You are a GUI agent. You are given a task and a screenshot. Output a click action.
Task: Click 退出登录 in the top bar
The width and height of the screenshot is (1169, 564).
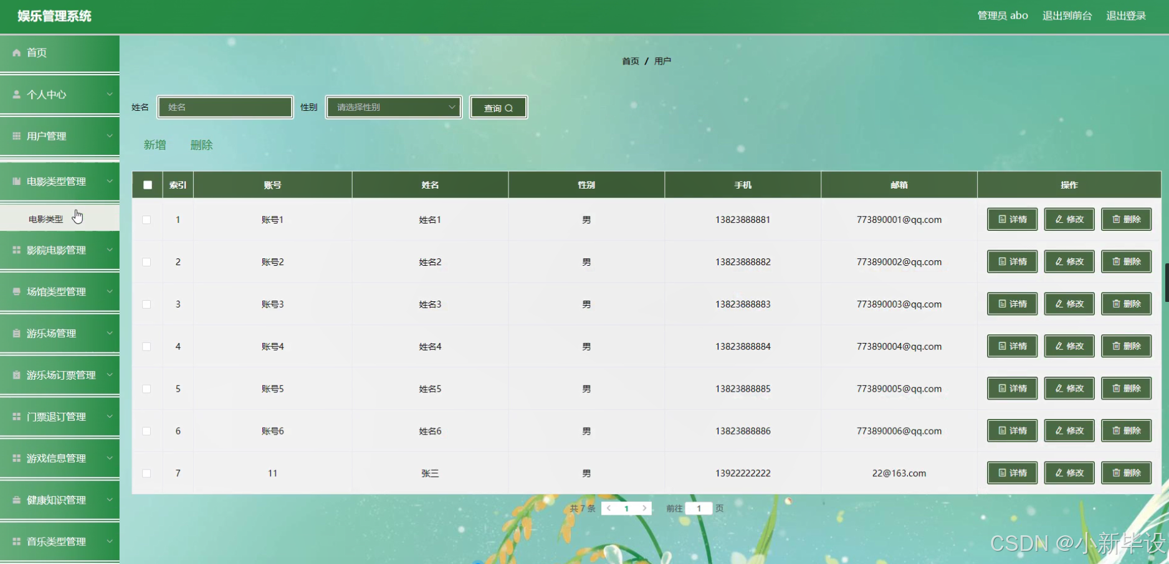coord(1126,16)
